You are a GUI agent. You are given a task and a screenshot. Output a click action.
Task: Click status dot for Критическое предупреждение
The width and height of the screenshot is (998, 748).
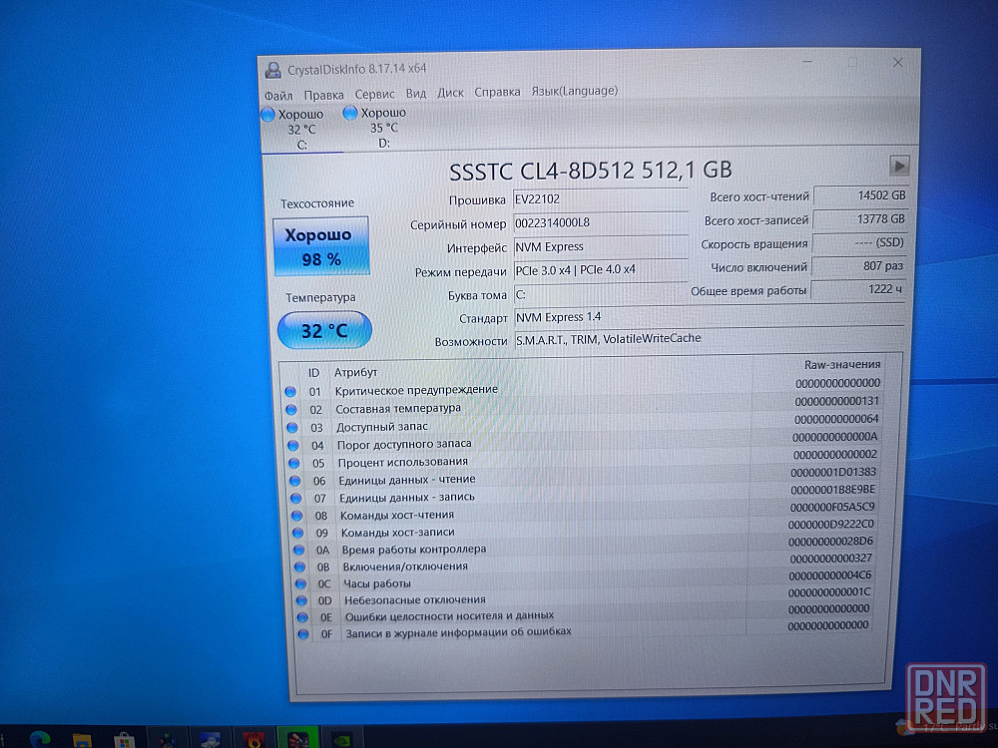pyautogui.click(x=290, y=392)
